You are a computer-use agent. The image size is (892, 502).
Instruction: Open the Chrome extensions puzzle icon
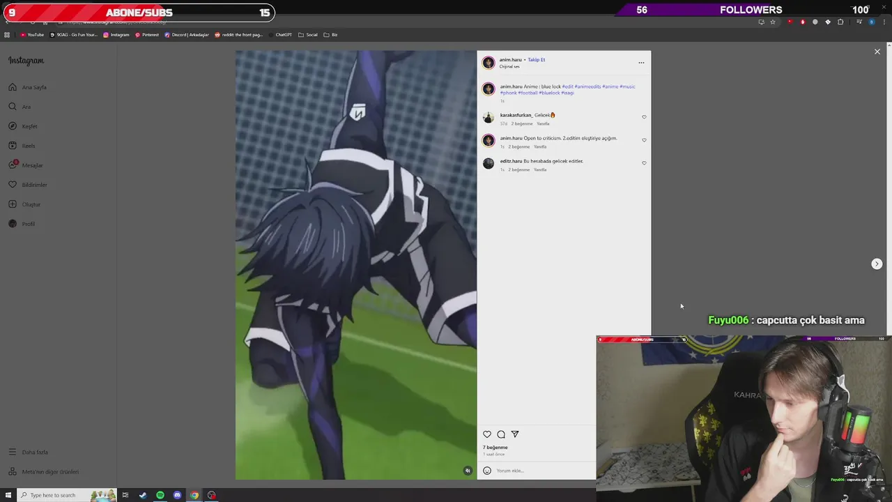(840, 22)
